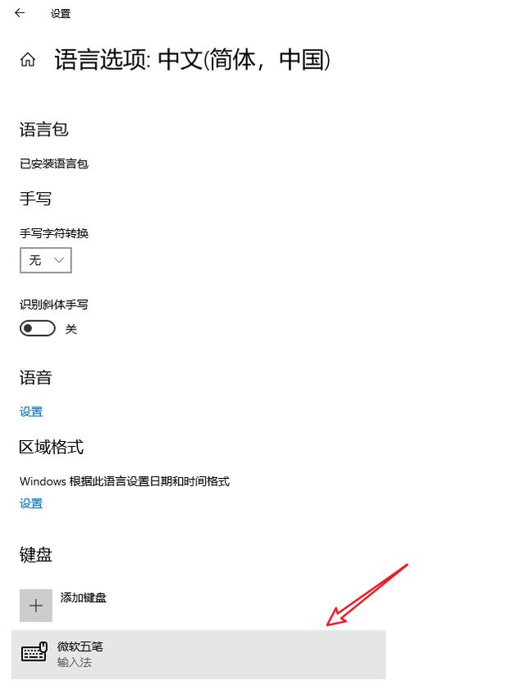Expand the chevron arrow in 无 combo box
525x694 pixels.
[59, 260]
